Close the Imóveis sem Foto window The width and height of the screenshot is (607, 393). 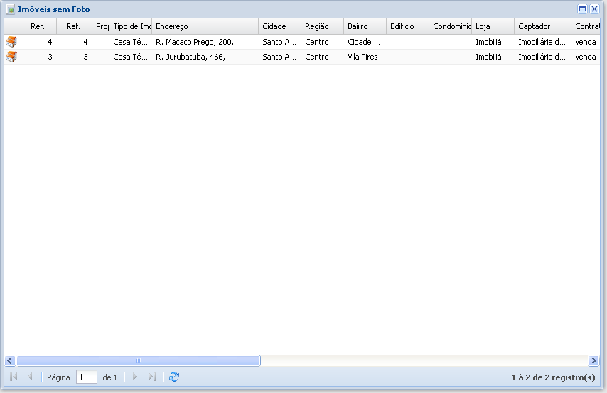coord(594,9)
